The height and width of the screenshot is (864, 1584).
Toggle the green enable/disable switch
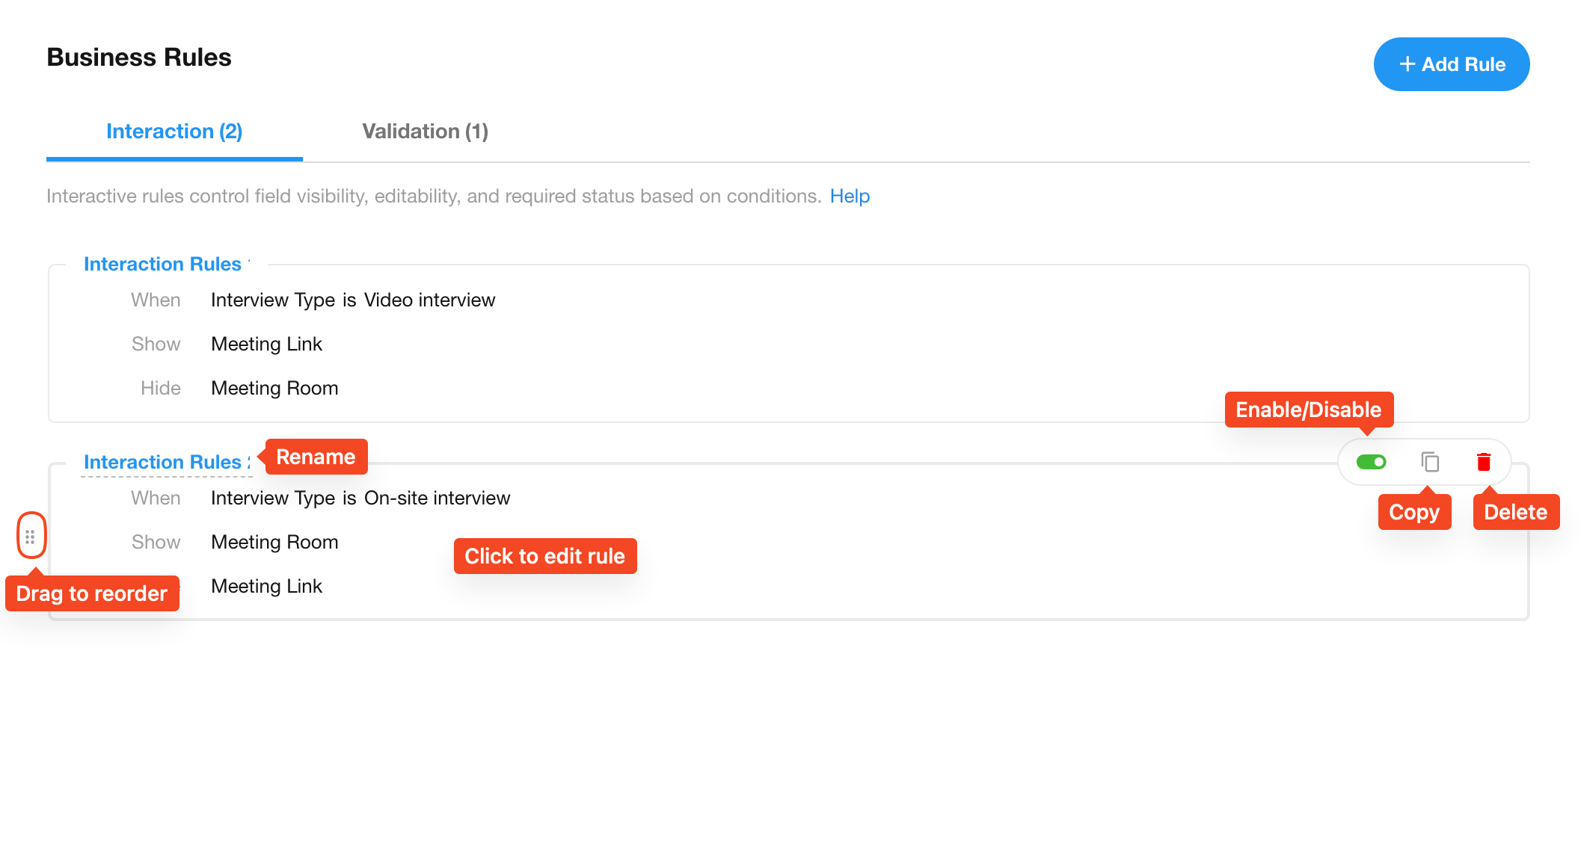click(x=1371, y=462)
